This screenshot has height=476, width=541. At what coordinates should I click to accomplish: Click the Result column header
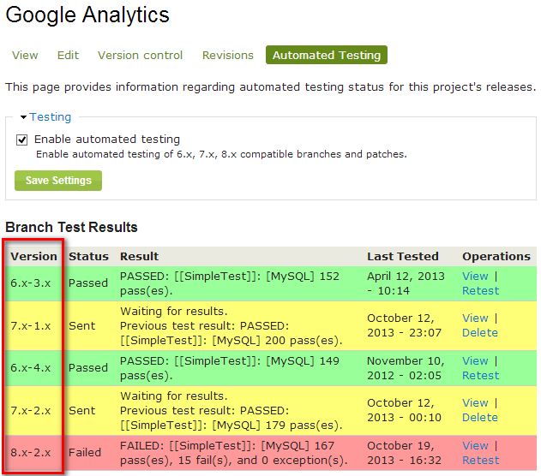[140, 256]
